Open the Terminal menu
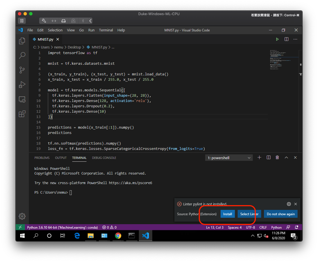Image resolution: width=318 pixels, height=262 pixels. pos(106,30)
